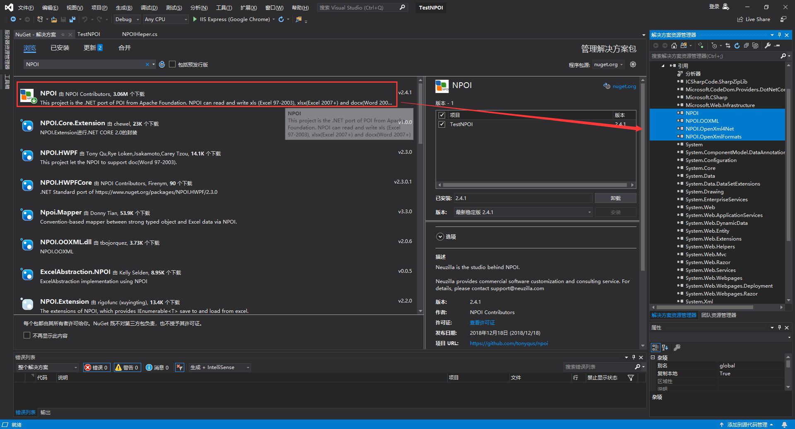
Task: Click the Solution Explorer home icon
Action: point(674,45)
